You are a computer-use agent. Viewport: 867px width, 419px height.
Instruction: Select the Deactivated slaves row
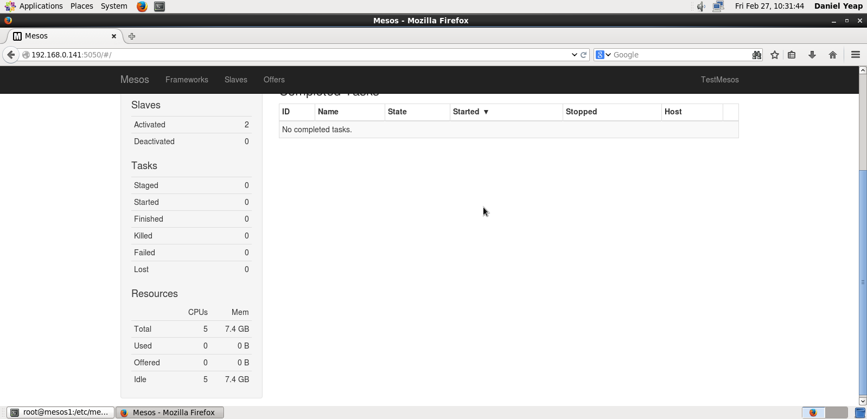[x=192, y=141]
